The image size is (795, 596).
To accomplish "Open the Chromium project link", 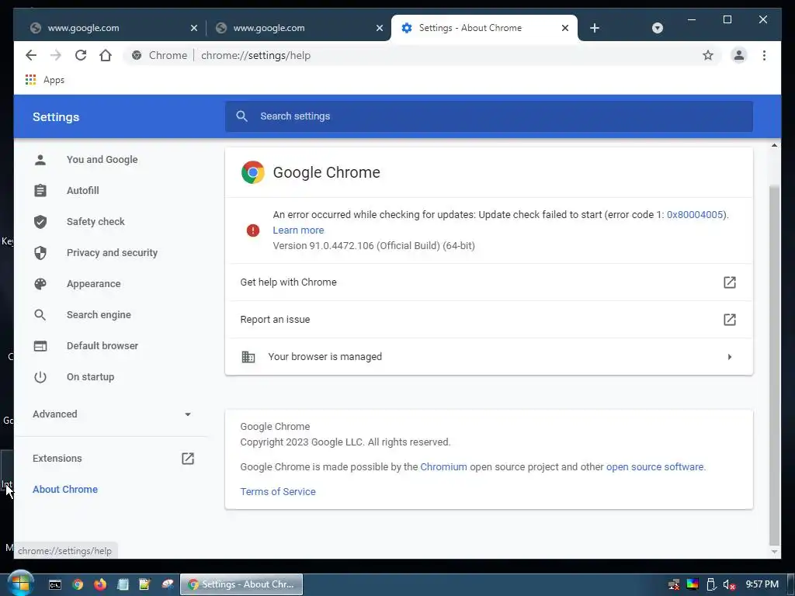I will pos(443,466).
